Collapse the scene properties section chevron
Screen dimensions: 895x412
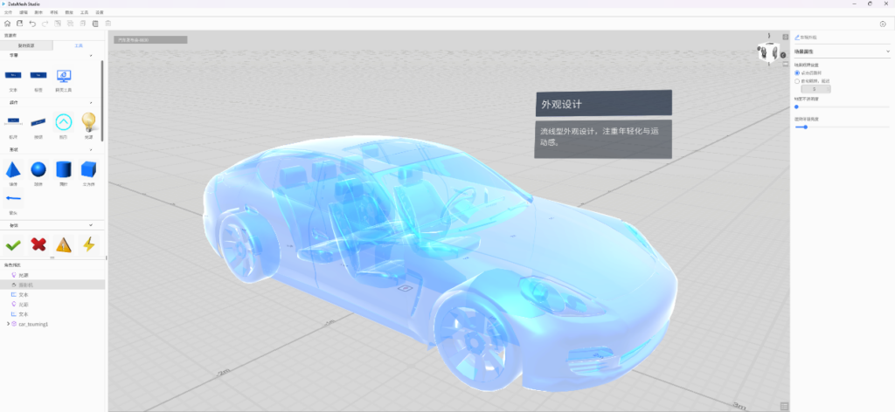(888, 51)
